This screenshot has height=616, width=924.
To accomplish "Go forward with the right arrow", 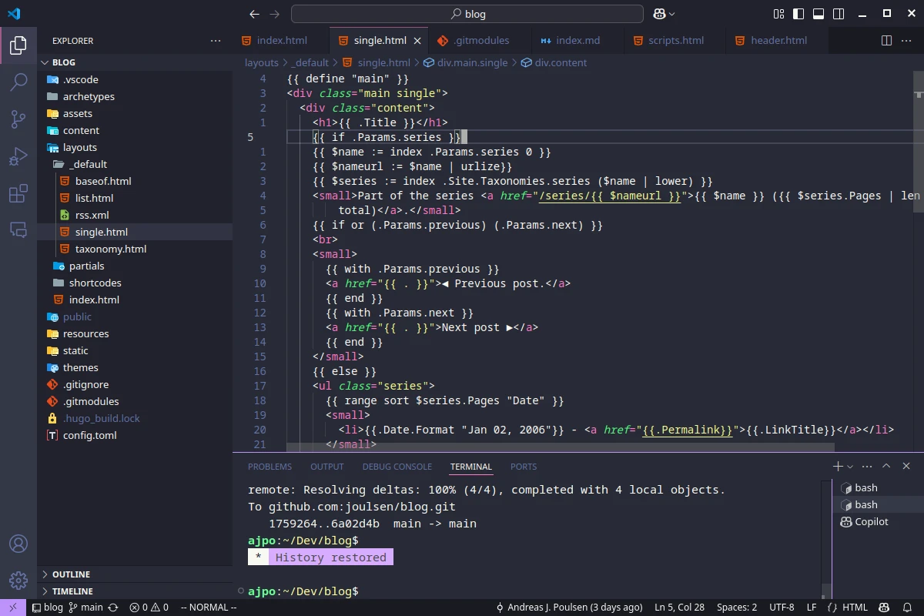I will tap(275, 14).
